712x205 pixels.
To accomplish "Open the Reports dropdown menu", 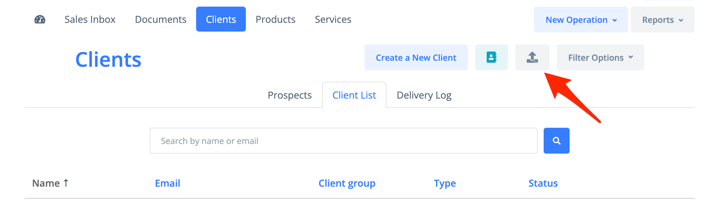I will (x=662, y=20).
